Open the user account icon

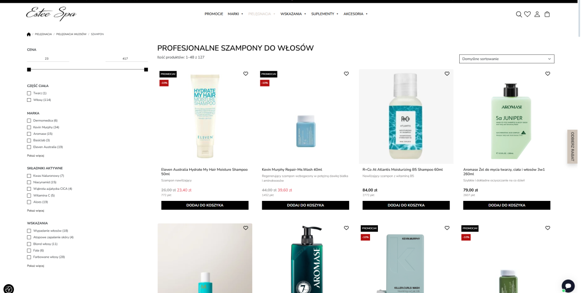pyautogui.click(x=537, y=14)
